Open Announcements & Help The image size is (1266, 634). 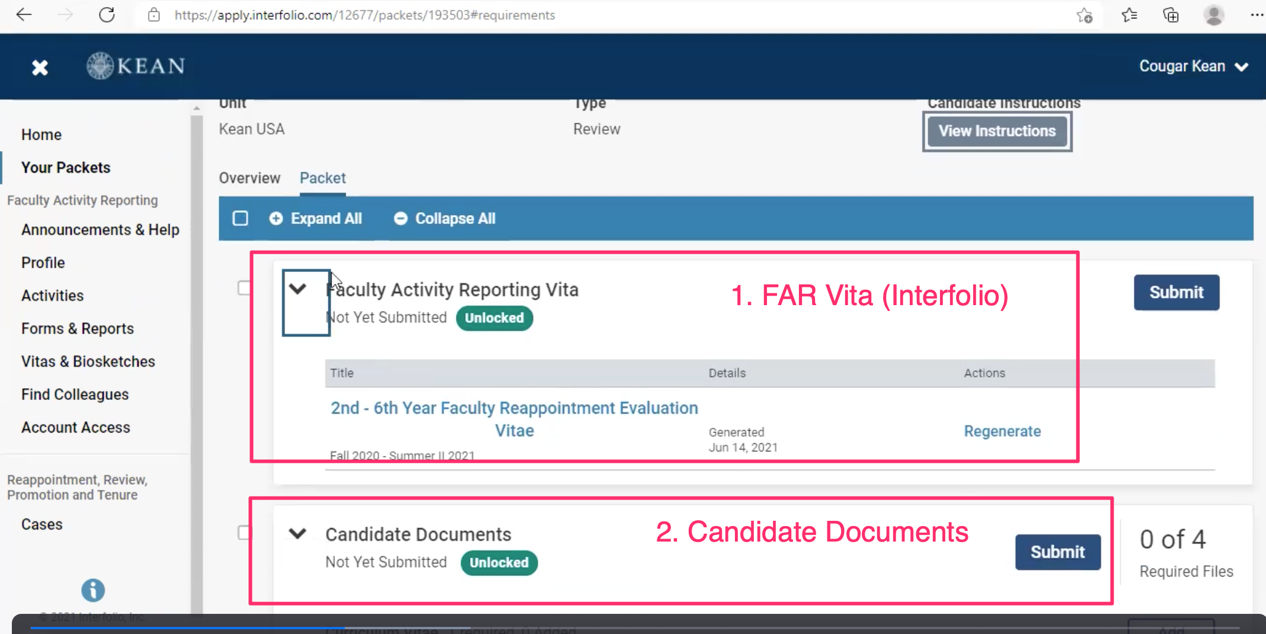(100, 230)
